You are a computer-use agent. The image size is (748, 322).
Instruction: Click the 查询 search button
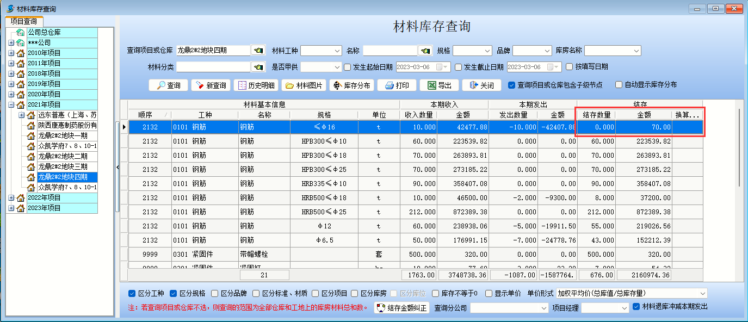tap(168, 85)
